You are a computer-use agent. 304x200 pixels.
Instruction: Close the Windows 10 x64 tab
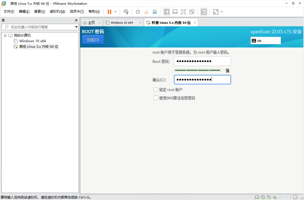tap(140, 23)
